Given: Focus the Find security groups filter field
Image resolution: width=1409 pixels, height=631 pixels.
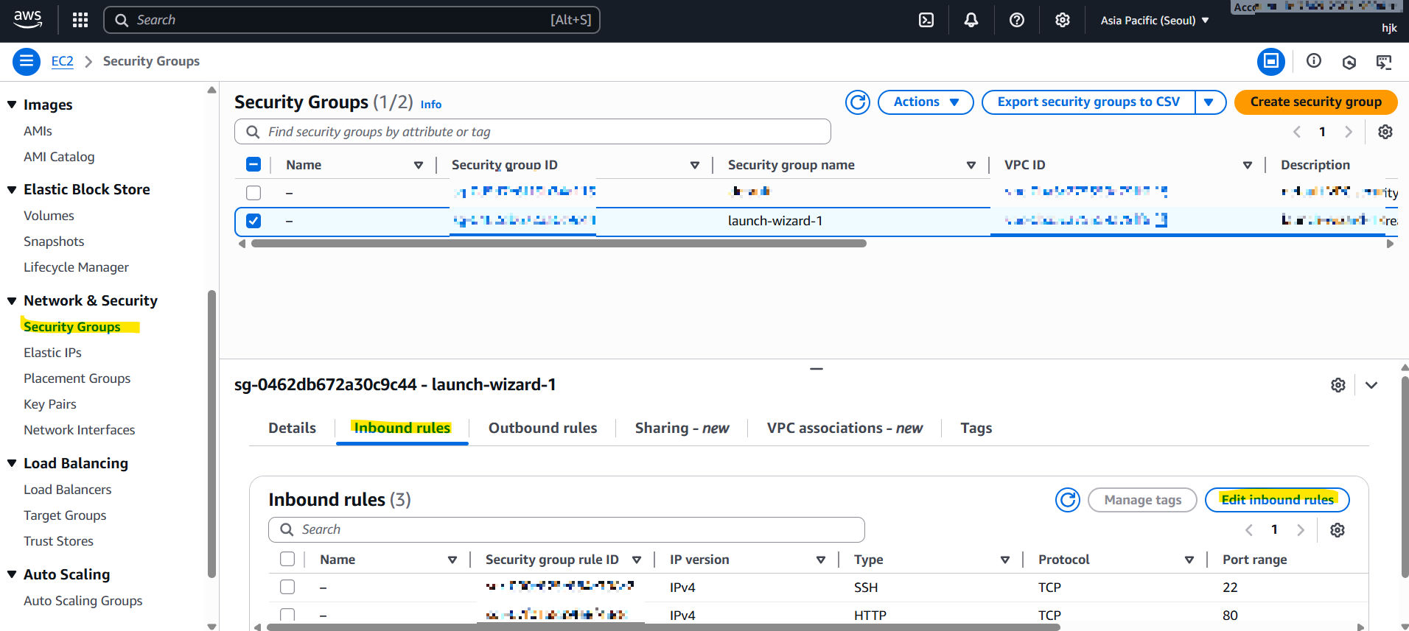Looking at the screenshot, I should [533, 132].
